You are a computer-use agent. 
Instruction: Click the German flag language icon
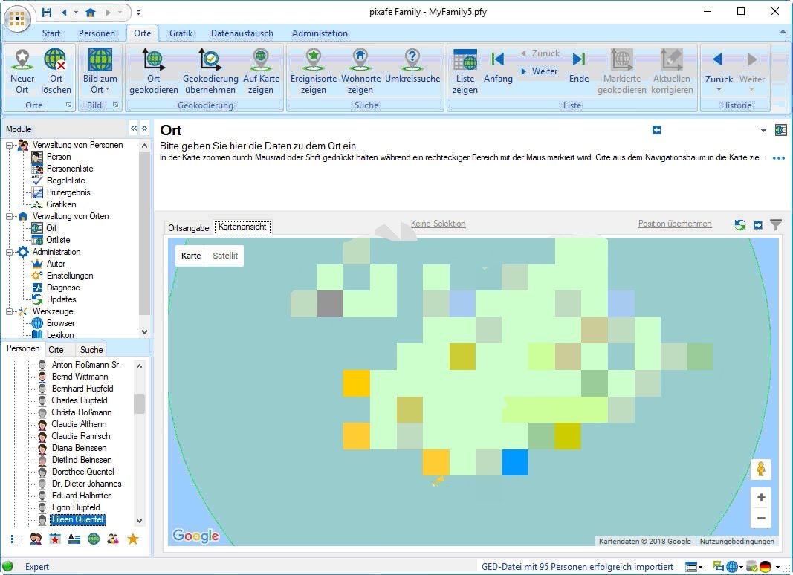tap(765, 566)
